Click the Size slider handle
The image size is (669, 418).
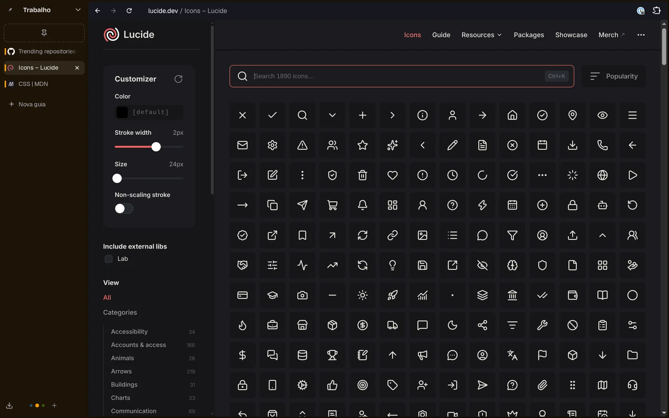tap(117, 178)
